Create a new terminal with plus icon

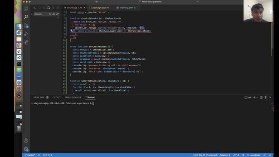pos(254,97)
